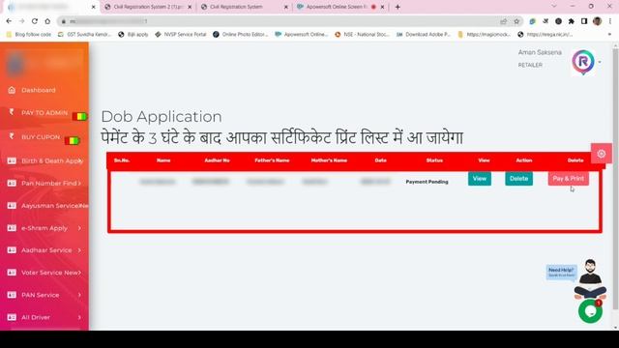Switch to Civil Registration System 2 tab
The height and width of the screenshot is (348, 619).
point(148,7)
